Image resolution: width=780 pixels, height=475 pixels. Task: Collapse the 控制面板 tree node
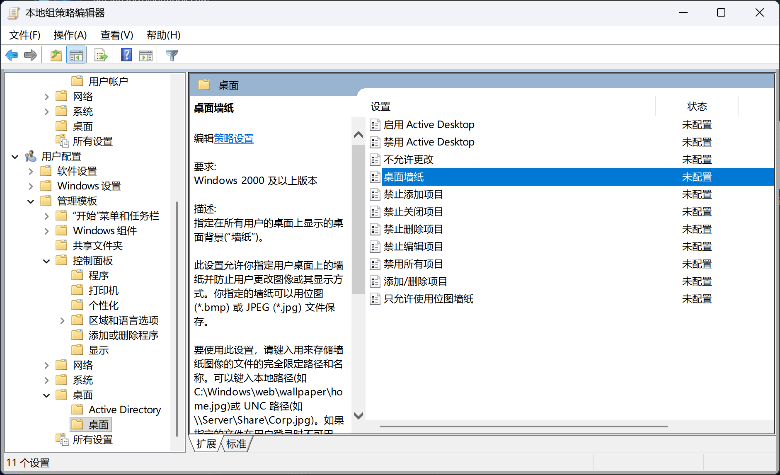[x=46, y=261]
